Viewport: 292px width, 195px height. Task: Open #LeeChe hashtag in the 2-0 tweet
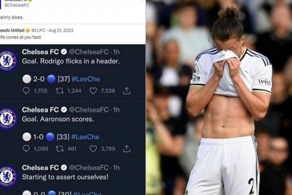[x=86, y=79]
